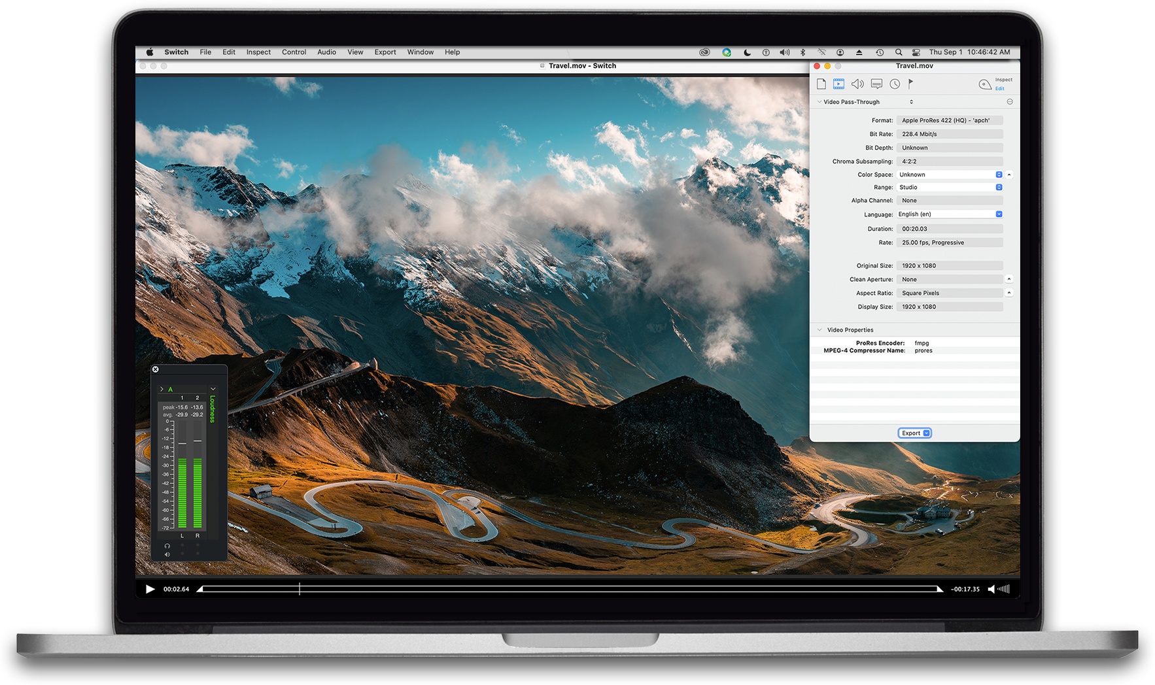Image resolution: width=1155 pixels, height=685 pixels.
Task: Click the caret button beside Color Space
Action: tap(1009, 175)
